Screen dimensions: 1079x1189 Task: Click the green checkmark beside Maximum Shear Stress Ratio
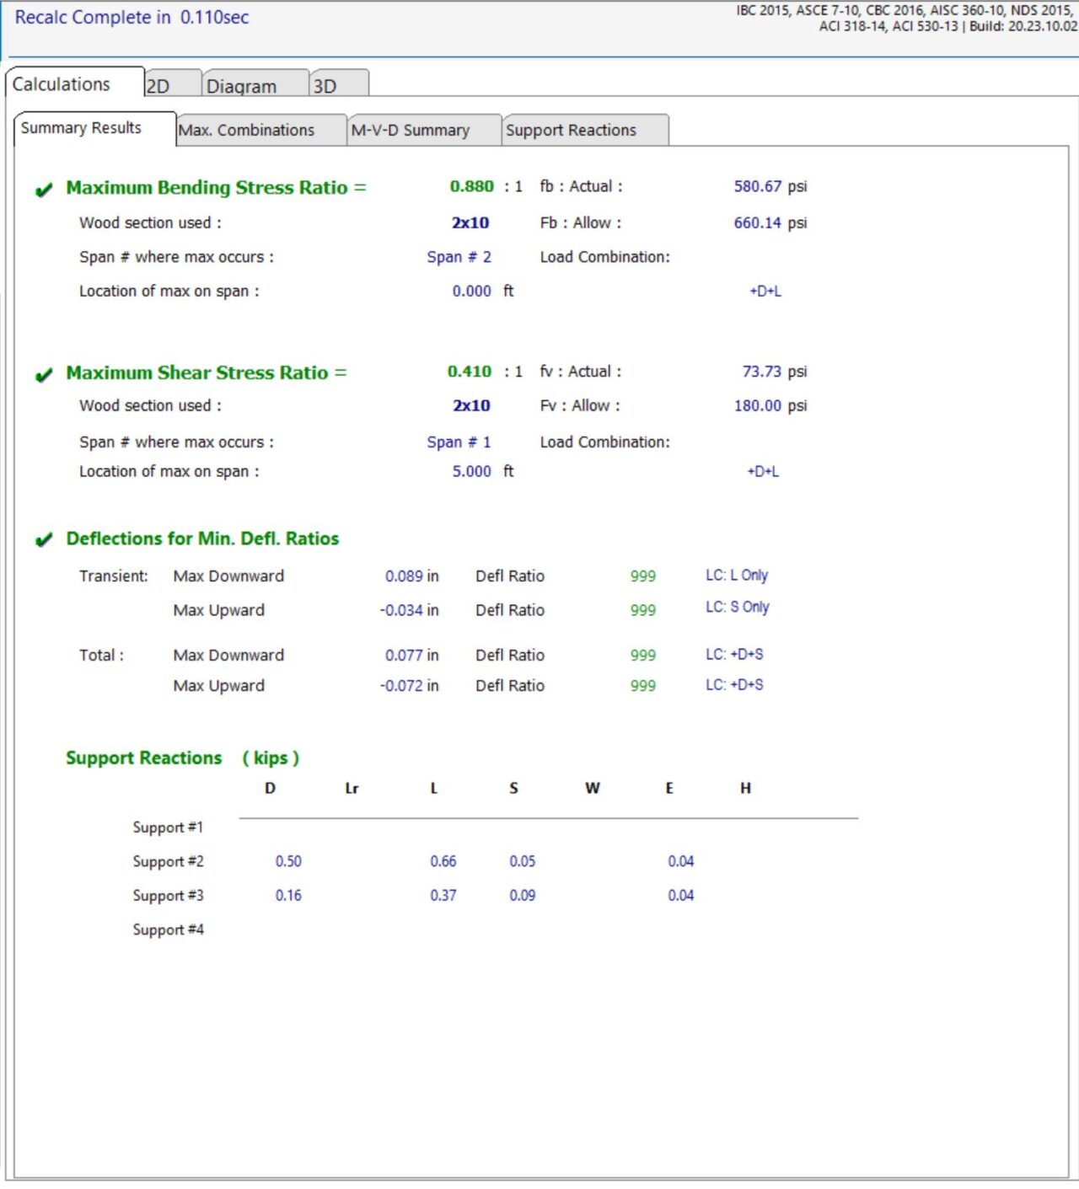(44, 372)
